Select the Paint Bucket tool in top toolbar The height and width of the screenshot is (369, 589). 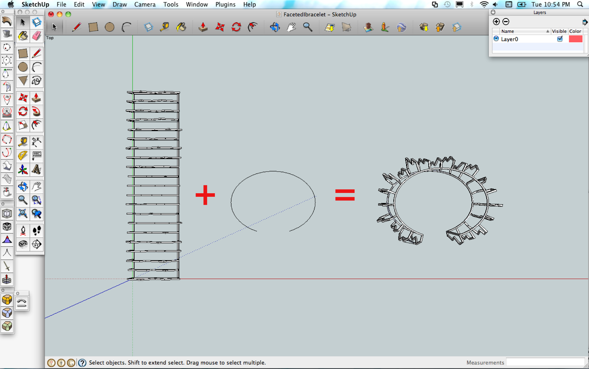point(181,27)
